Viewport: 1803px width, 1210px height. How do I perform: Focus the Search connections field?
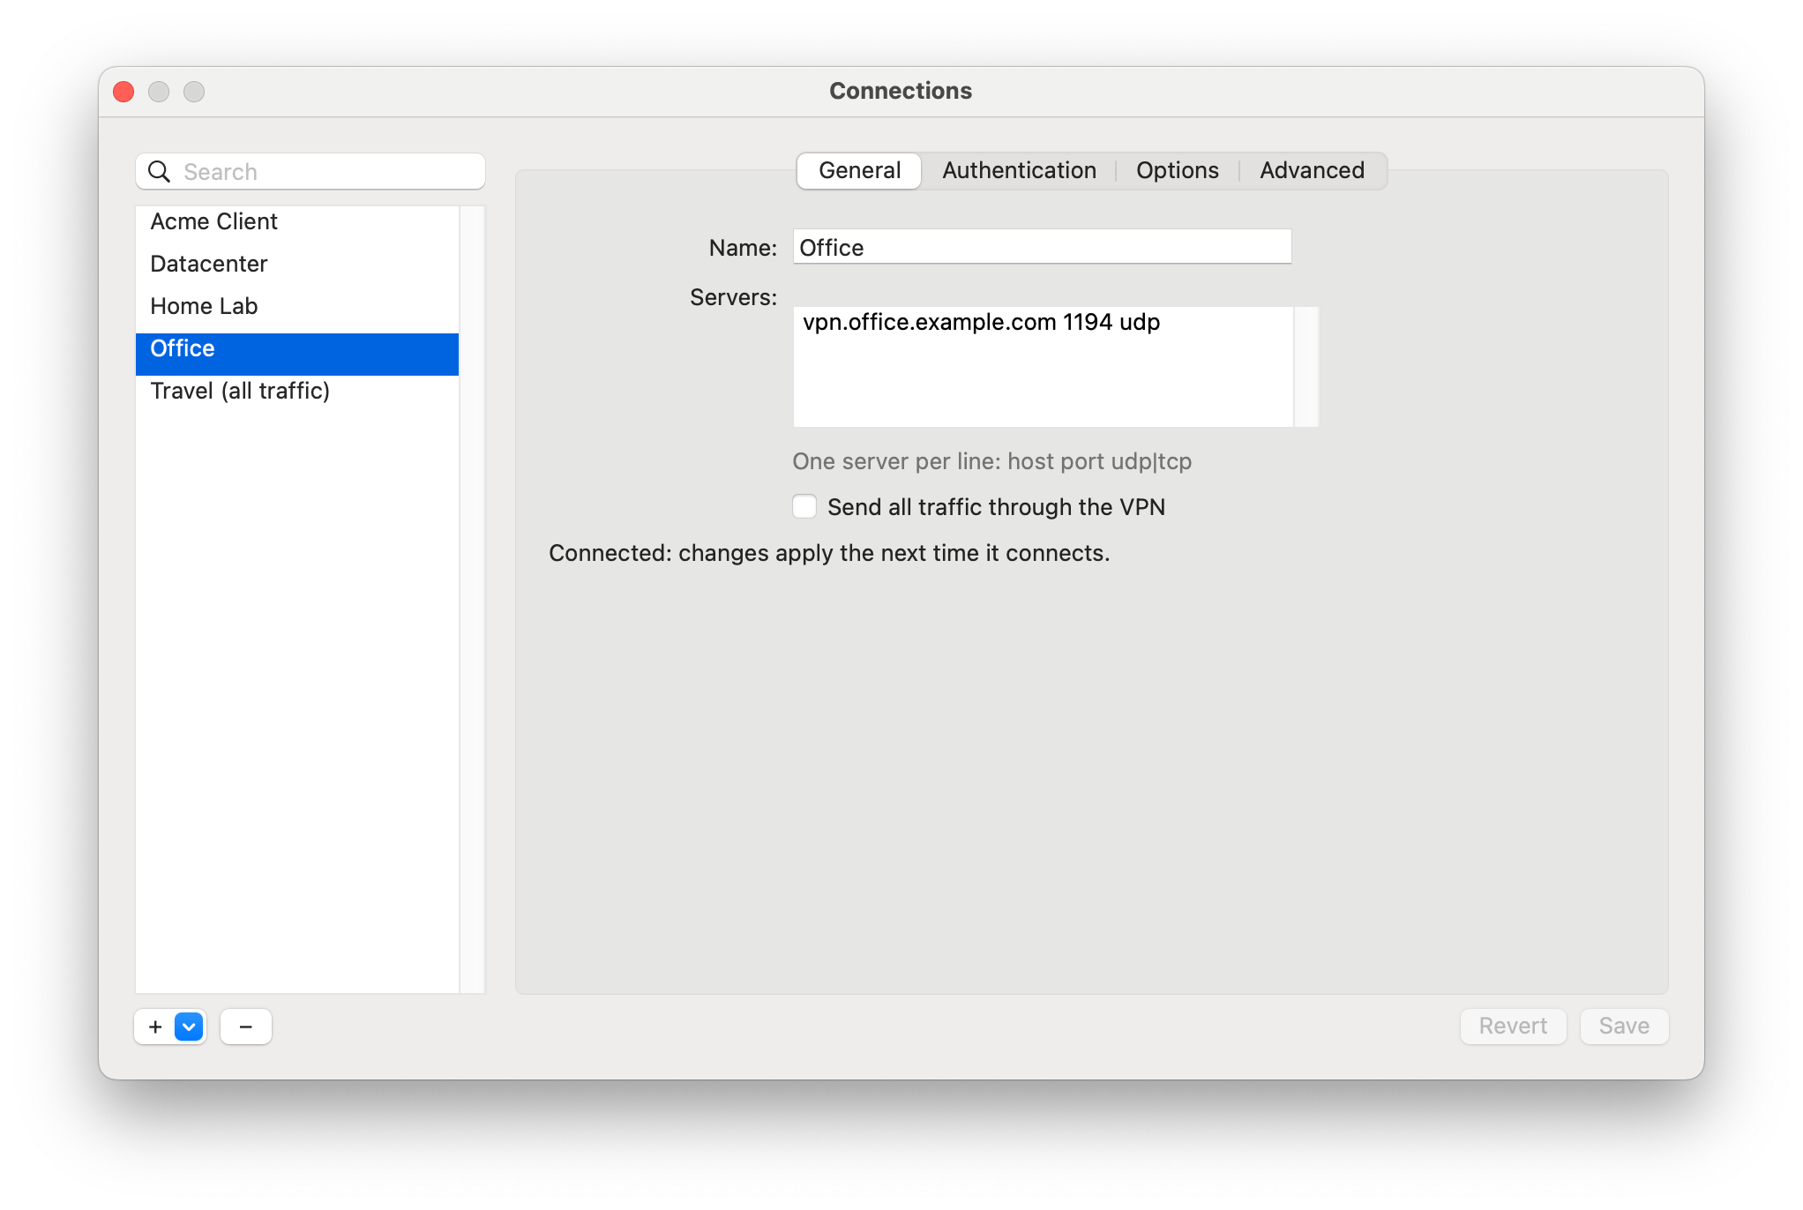pyautogui.click(x=310, y=171)
